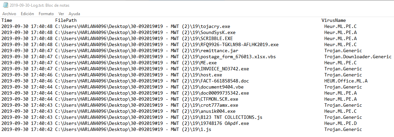Open the Edición menu
The width and height of the screenshot is (394, 137).
coord(27,14)
